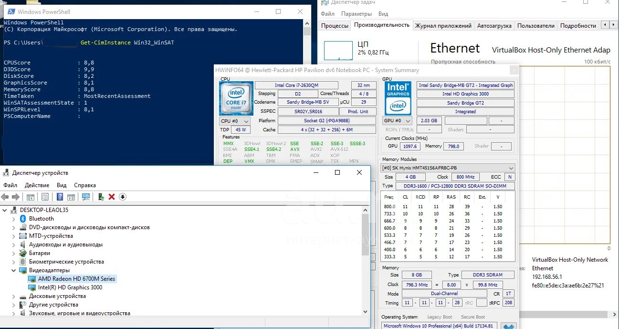Click the Update driver toolbar icon
Screen dimensions: 619x329
pos(101,197)
